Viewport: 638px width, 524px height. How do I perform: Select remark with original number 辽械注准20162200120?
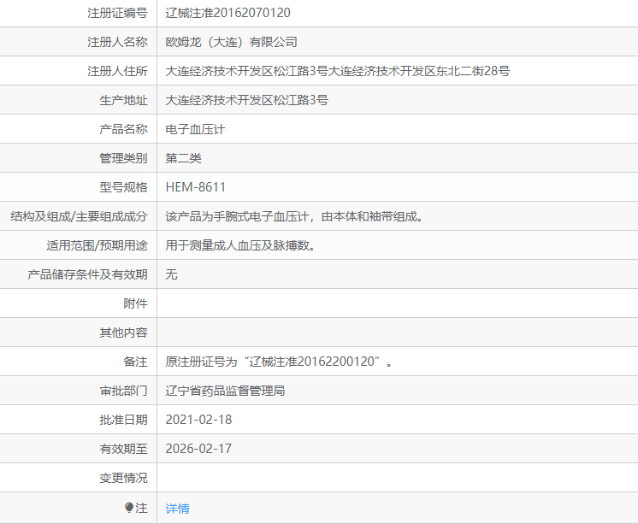tap(279, 362)
